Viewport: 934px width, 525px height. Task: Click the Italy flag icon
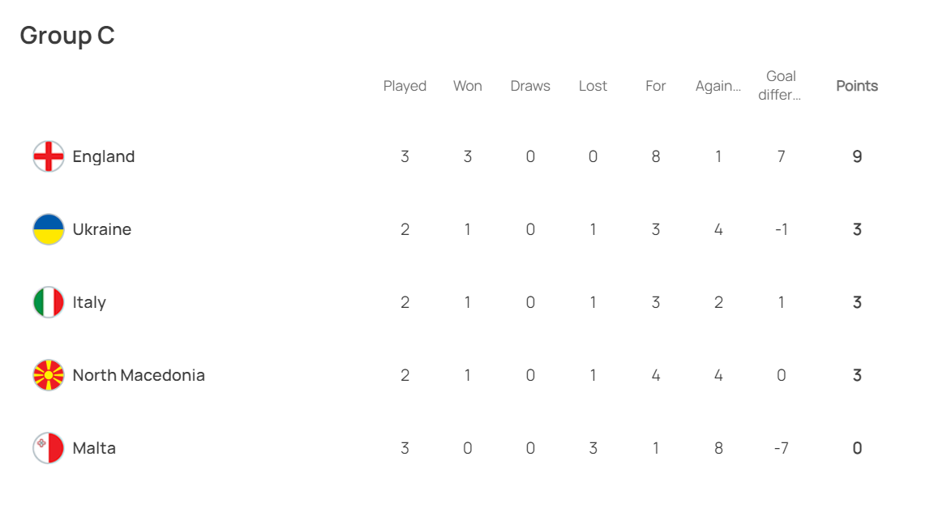(x=49, y=302)
